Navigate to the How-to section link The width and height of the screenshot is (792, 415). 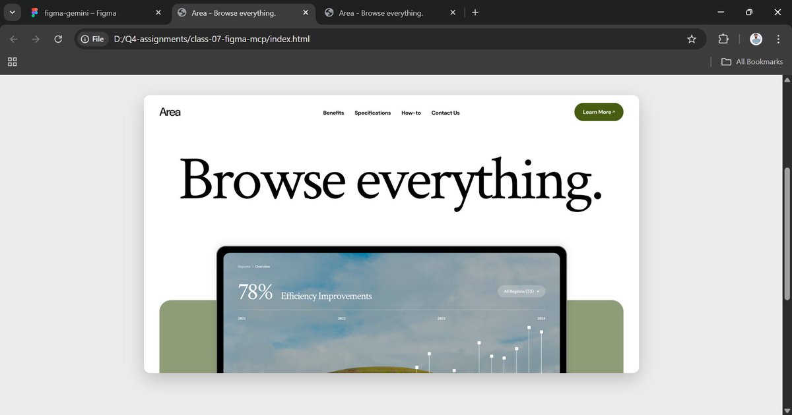coord(411,113)
